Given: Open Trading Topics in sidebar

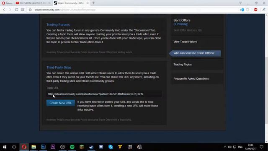Looking at the screenshot, I should tap(183, 65).
